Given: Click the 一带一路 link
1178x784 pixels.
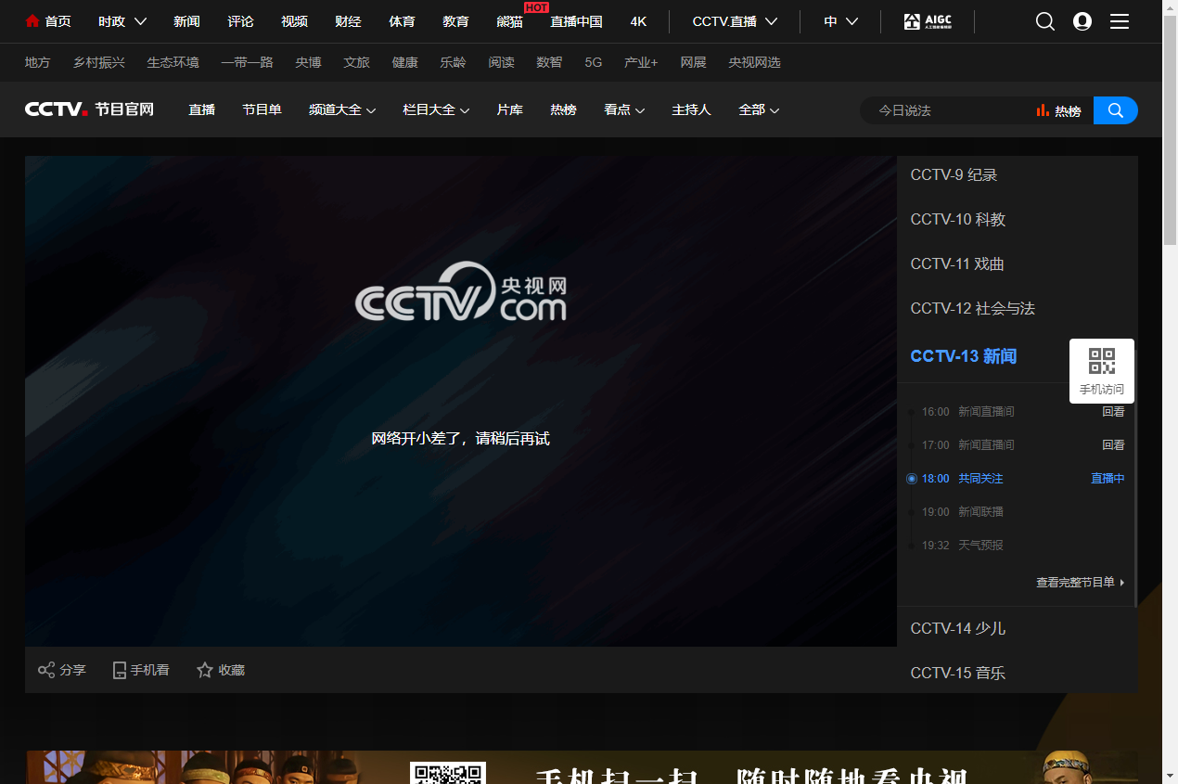Looking at the screenshot, I should [x=247, y=62].
